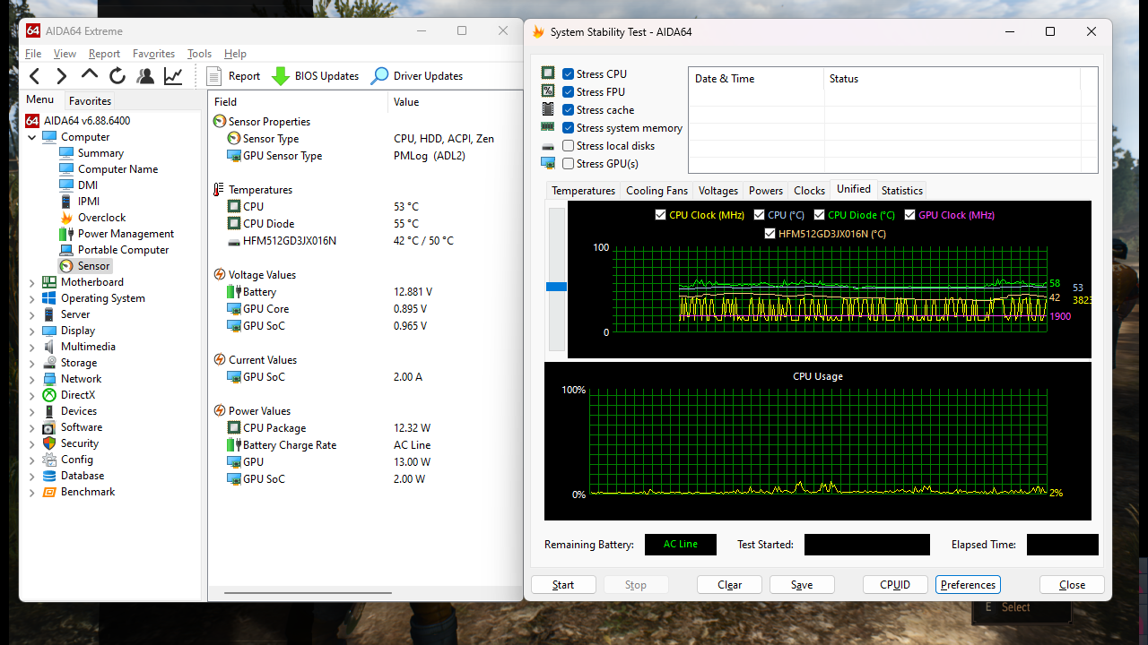The width and height of the screenshot is (1148, 645).
Task: Collapse the Computer tree node
Action: point(32,137)
